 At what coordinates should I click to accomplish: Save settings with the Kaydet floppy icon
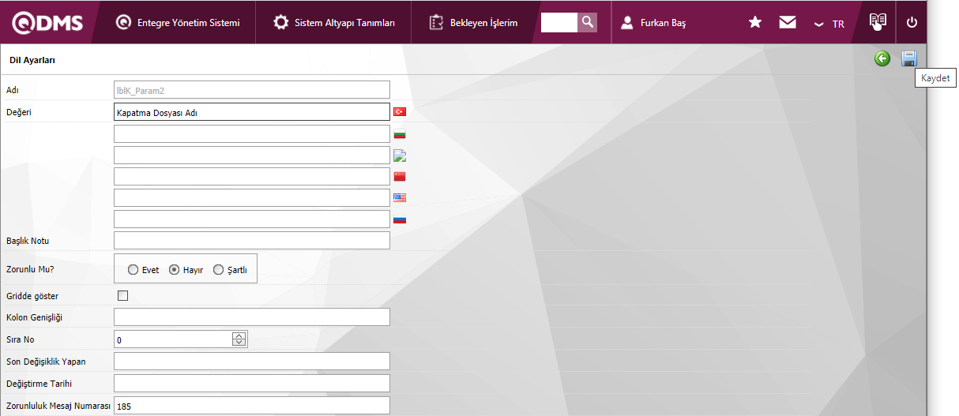(x=909, y=58)
